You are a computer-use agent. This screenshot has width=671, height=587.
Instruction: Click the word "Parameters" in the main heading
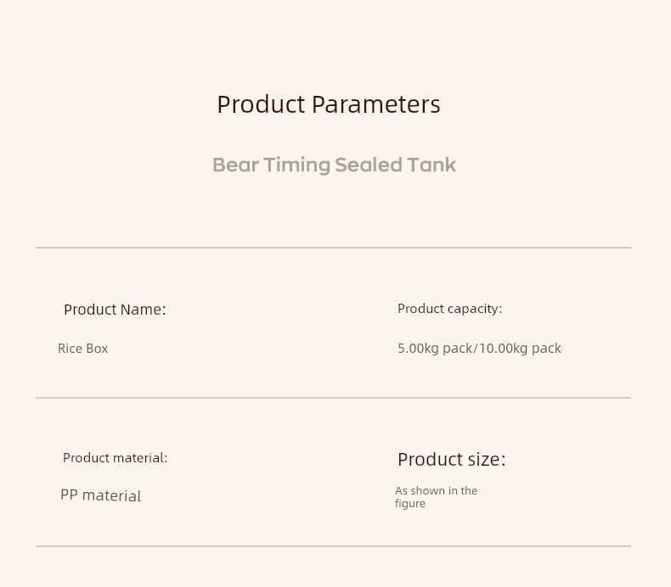(x=375, y=104)
